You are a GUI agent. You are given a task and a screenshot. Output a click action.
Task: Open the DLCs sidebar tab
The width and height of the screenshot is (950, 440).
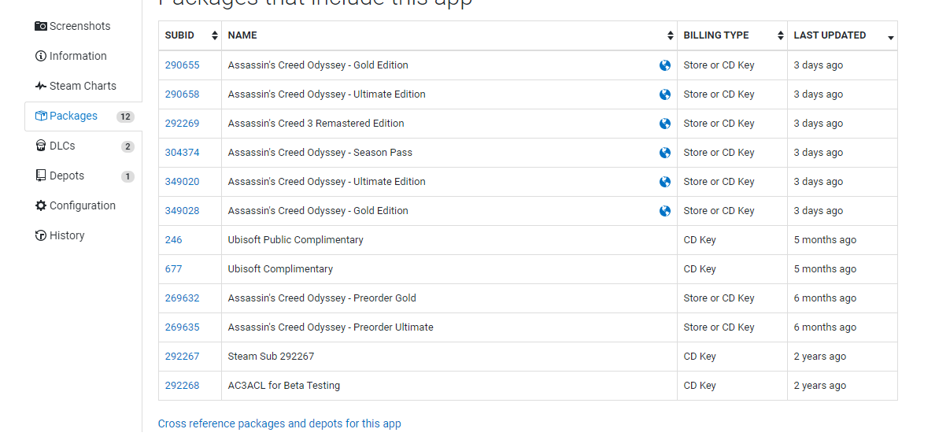click(x=83, y=146)
